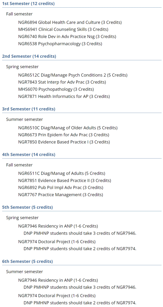This screenshot has width=163, height=307.
Task: Select NGR7851 Evidence Based Practice II
Action: (65, 180)
